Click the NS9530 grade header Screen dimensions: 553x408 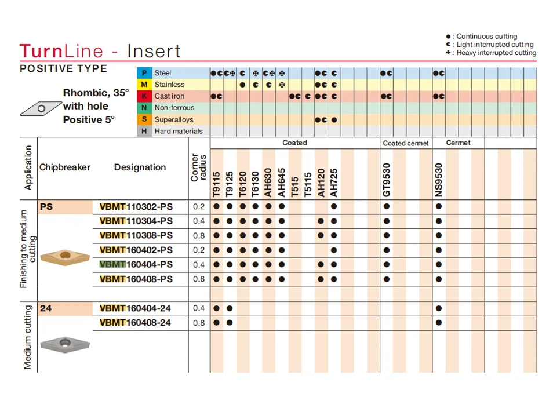pyautogui.click(x=439, y=180)
